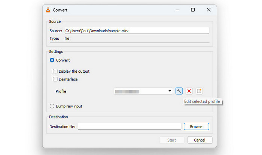262x155 pixels.
Task: Click the Start button
Action: point(171,140)
